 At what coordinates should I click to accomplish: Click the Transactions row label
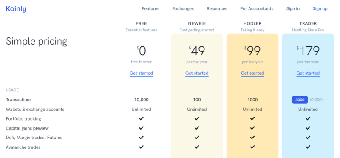coord(19,100)
